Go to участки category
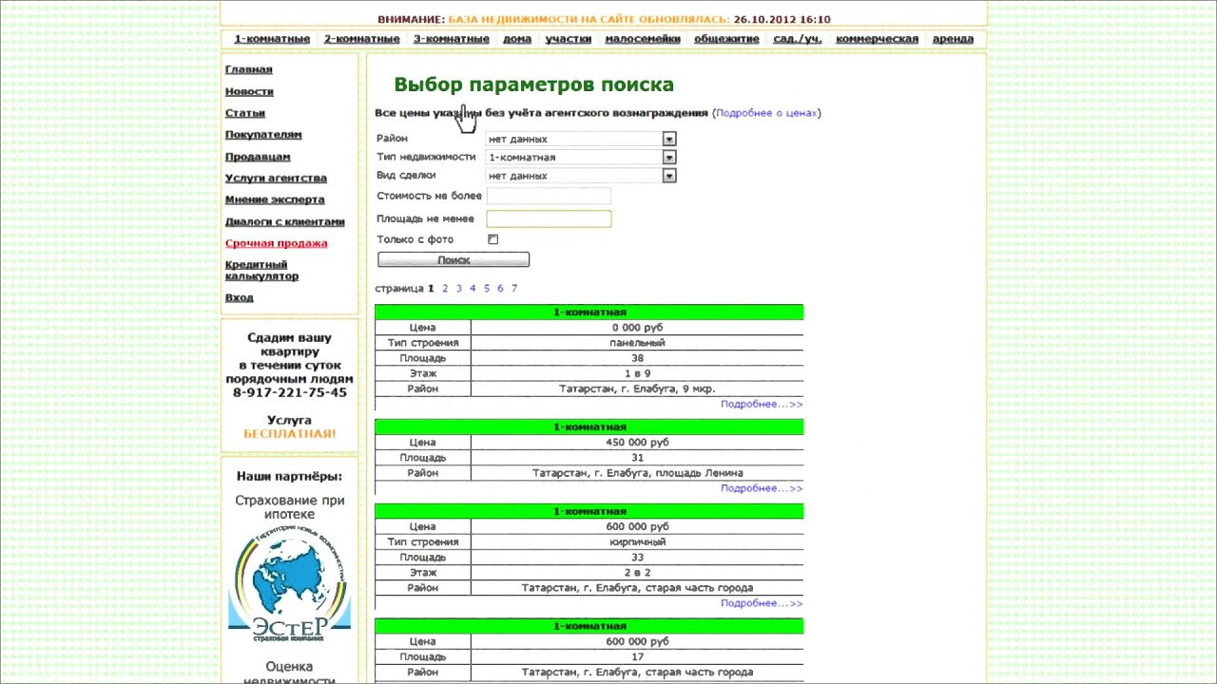Image resolution: width=1217 pixels, height=684 pixels. (x=568, y=39)
